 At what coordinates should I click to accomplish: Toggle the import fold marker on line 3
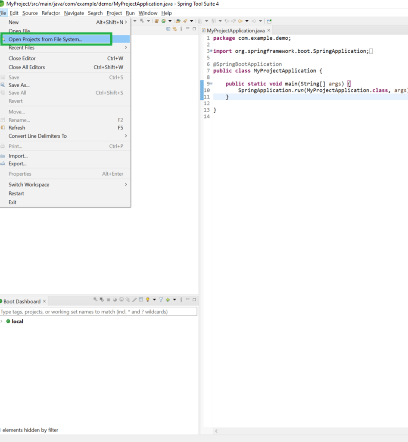tap(211, 51)
